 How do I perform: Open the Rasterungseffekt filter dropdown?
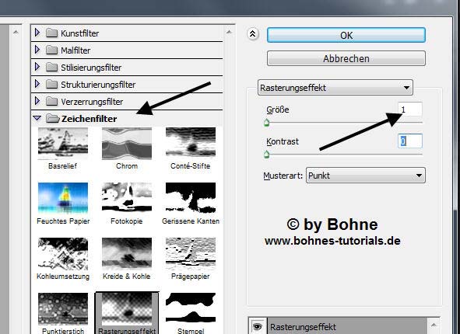click(x=335, y=88)
